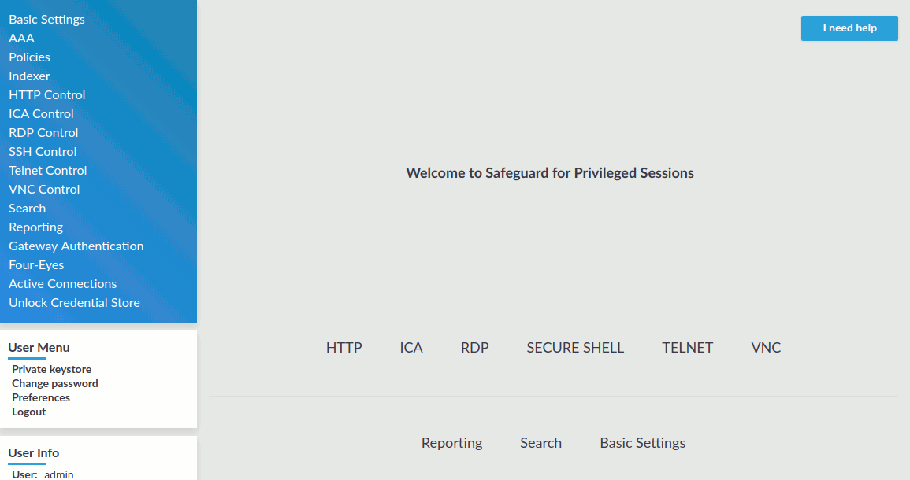Open the Telnet Control menu item

coord(47,171)
